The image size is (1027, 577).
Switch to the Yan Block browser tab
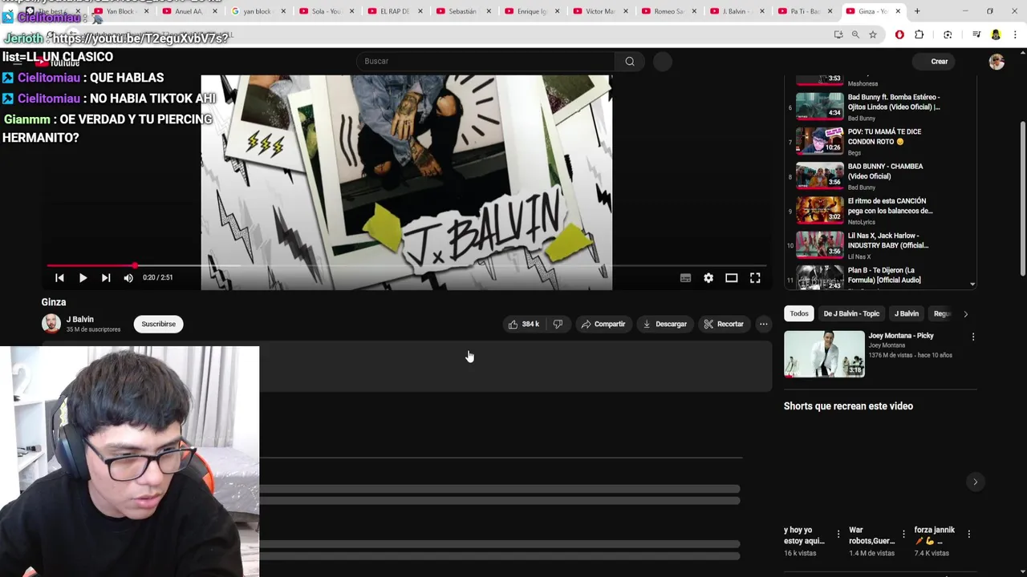120,11
